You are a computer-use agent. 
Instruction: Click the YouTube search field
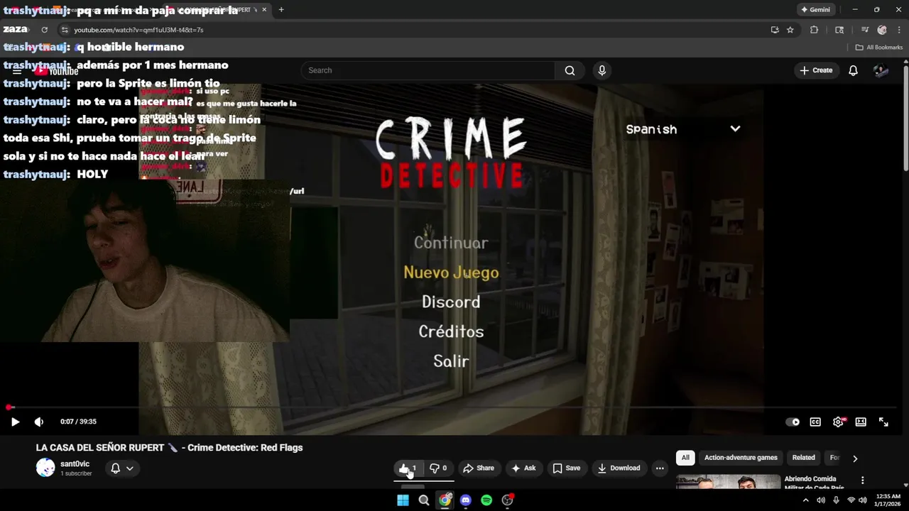point(428,70)
